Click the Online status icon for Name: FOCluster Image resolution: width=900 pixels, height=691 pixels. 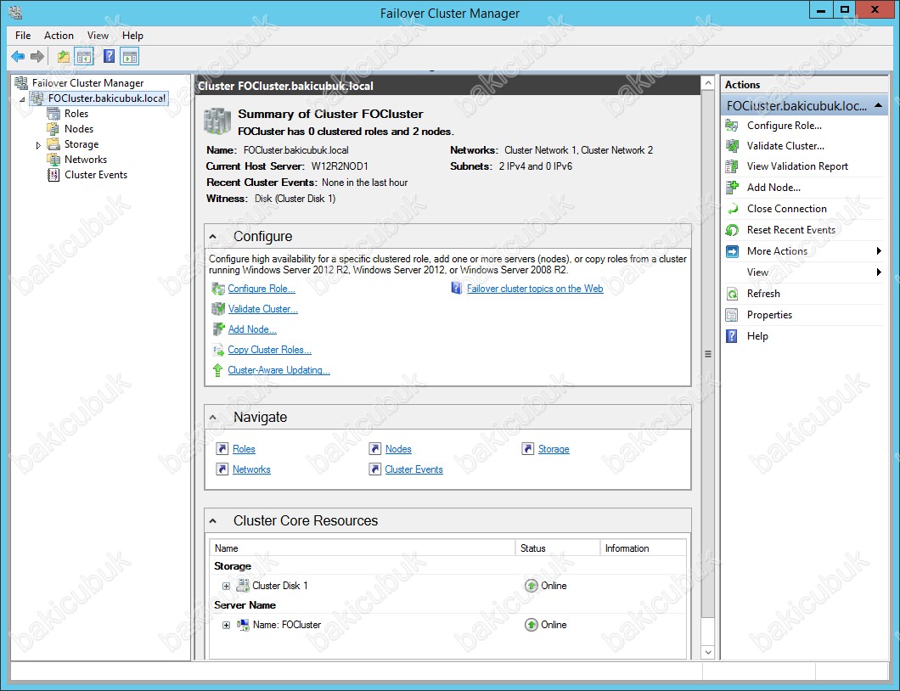pyautogui.click(x=532, y=625)
